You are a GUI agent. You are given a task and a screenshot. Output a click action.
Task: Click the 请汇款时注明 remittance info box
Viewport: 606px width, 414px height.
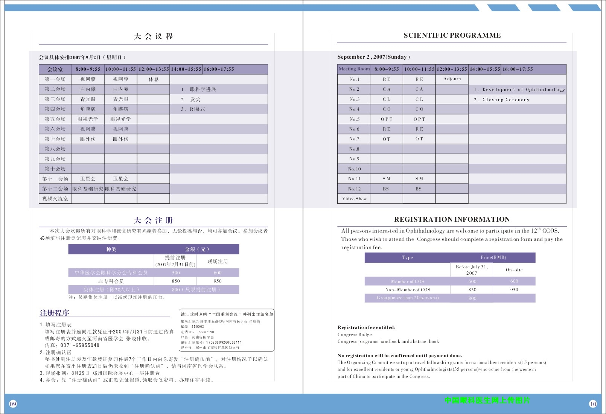point(227,330)
